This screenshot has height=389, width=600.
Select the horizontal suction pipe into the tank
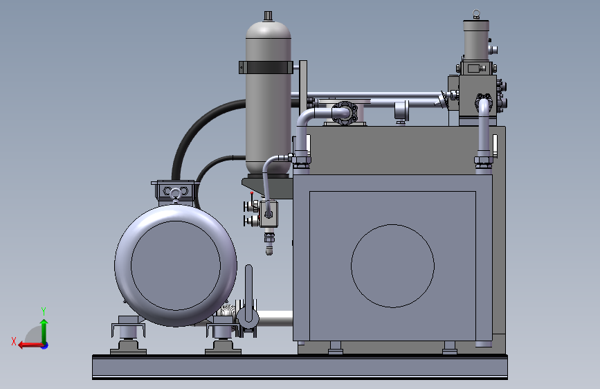[x=275, y=318]
